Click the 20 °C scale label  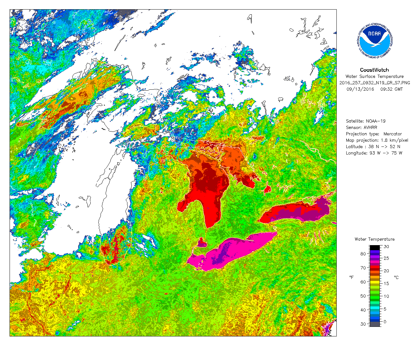pos(386,271)
